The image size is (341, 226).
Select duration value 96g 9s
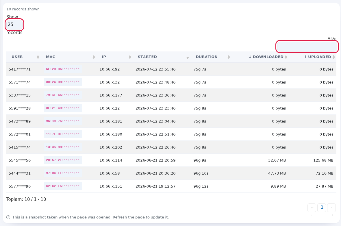point(200,160)
